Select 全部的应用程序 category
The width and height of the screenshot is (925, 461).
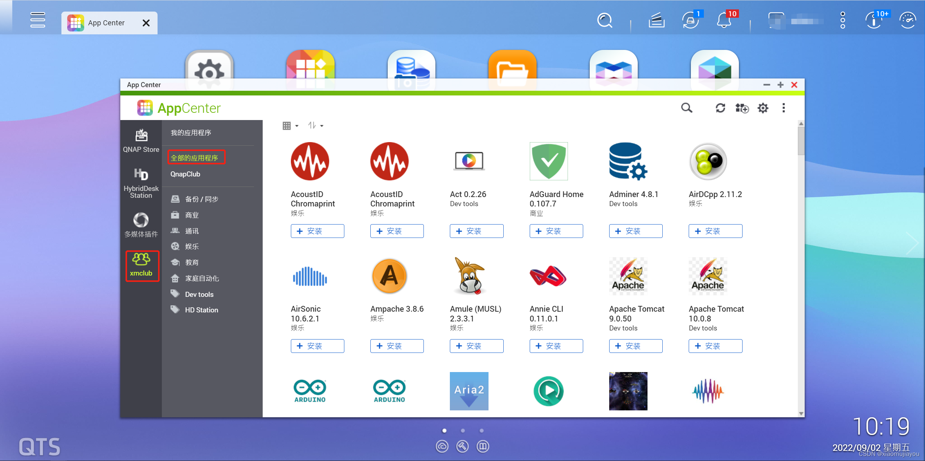pyautogui.click(x=194, y=158)
